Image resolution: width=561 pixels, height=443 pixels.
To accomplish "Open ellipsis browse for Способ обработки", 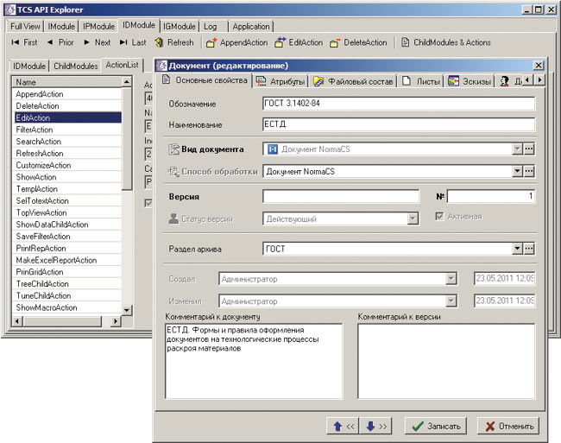I will (x=529, y=171).
